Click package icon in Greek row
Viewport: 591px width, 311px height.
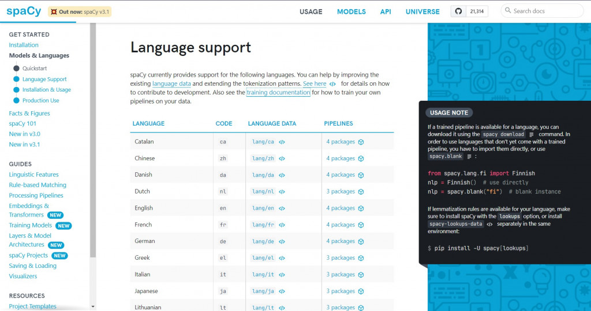(x=361, y=258)
